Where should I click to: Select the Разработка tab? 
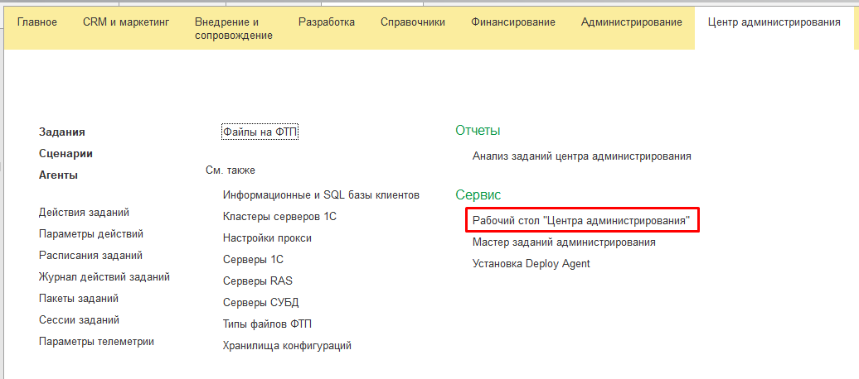point(327,22)
